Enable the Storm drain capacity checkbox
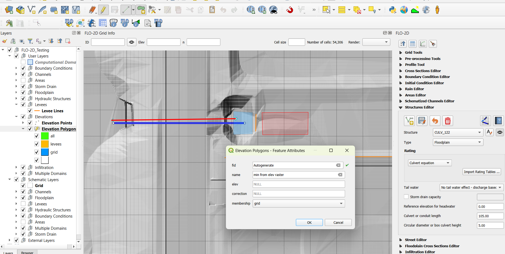Screen dimensions: 505x254 click(x=406, y=197)
